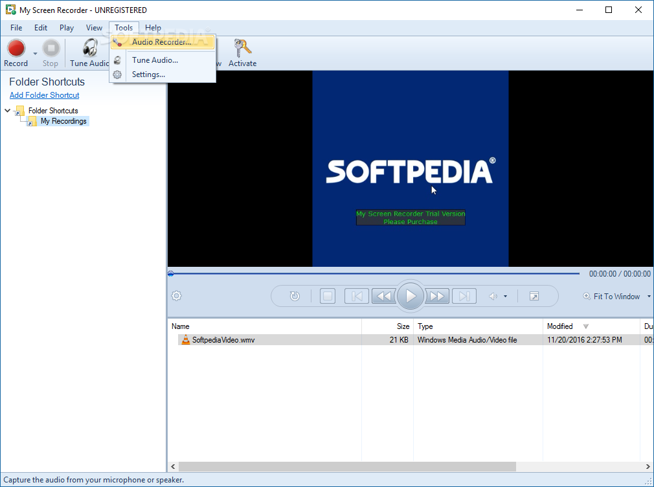The width and height of the screenshot is (654, 487).
Task: Click the full screen/pop-out icon
Action: [534, 297]
